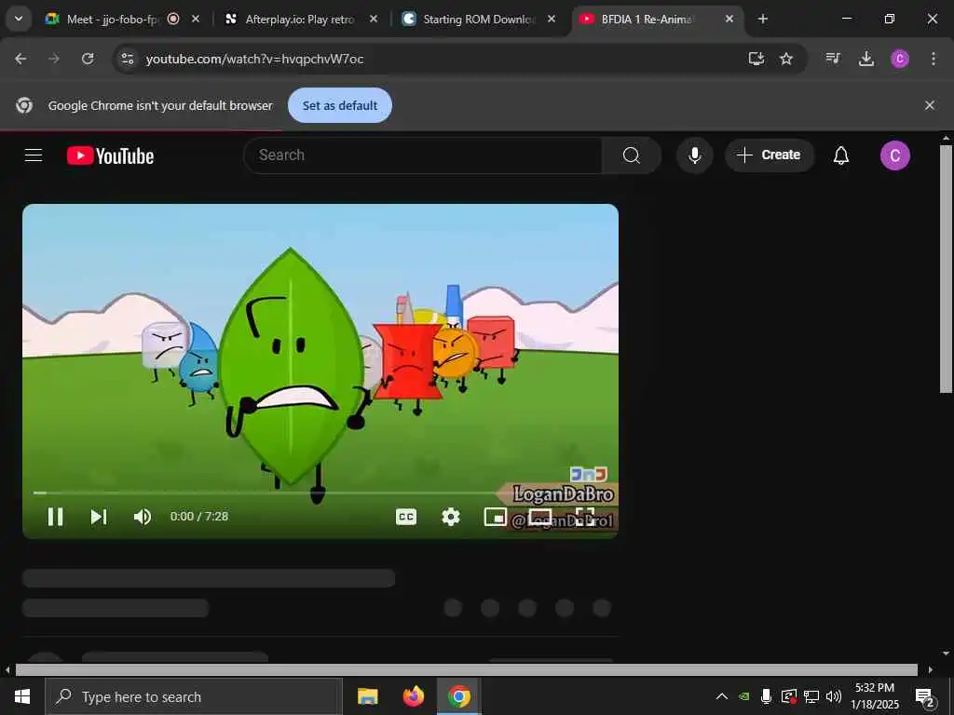Viewport: 954px width, 715px height.
Task: Go to the YouTube home logo
Action: (x=110, y=155)
